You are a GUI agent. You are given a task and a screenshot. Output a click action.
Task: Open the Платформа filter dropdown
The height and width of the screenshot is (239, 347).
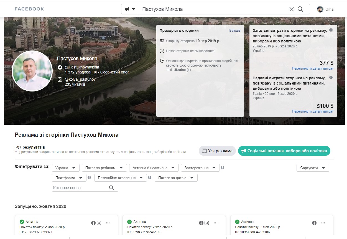(69, 178)
